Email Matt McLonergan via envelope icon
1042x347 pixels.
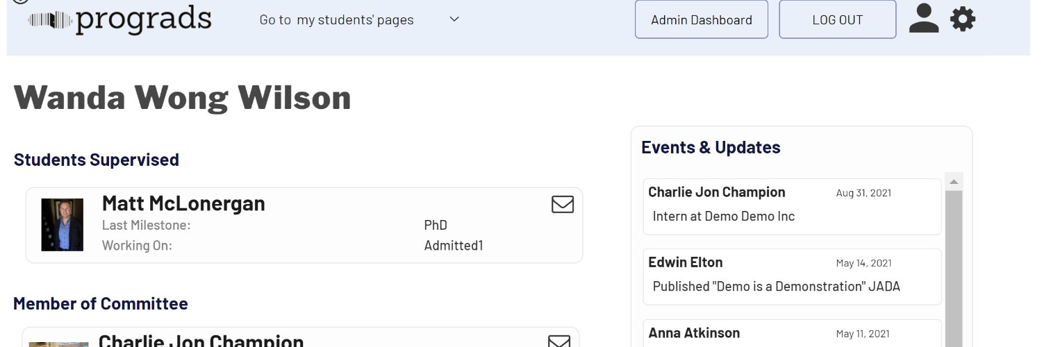563,204
